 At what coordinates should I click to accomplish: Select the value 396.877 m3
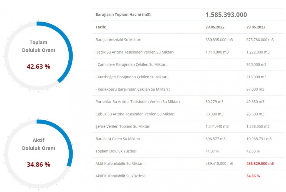215,139
